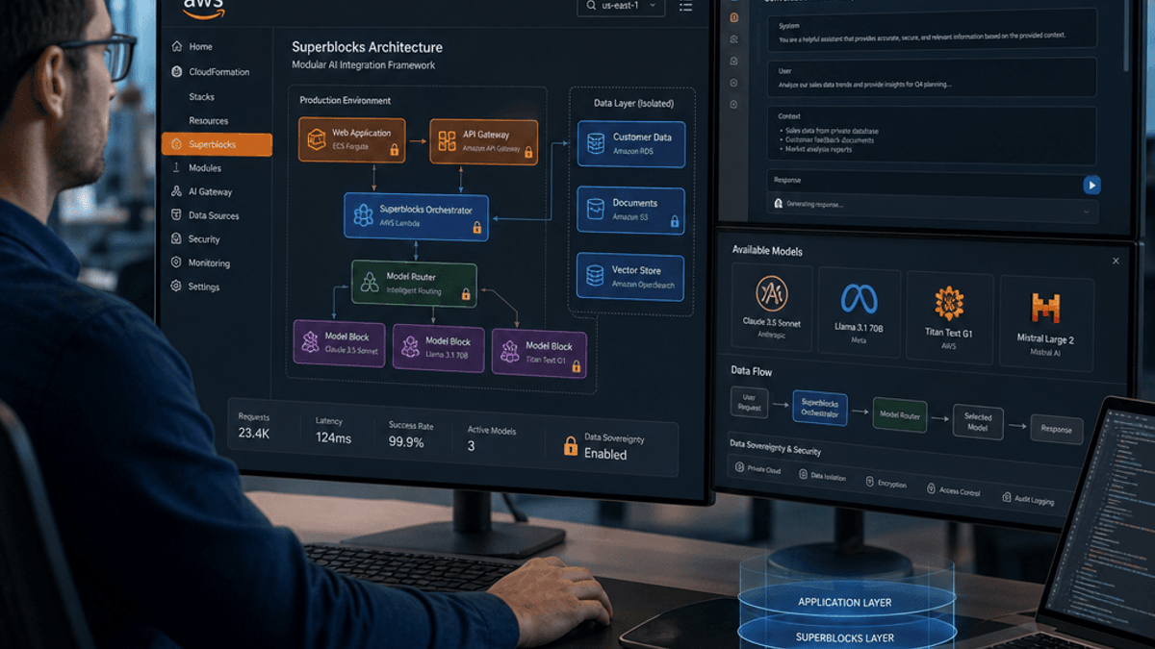This screenshot has height=649, width=1155.
Task: Click the lock on API Gateway node
Action: tap(527, 152)
